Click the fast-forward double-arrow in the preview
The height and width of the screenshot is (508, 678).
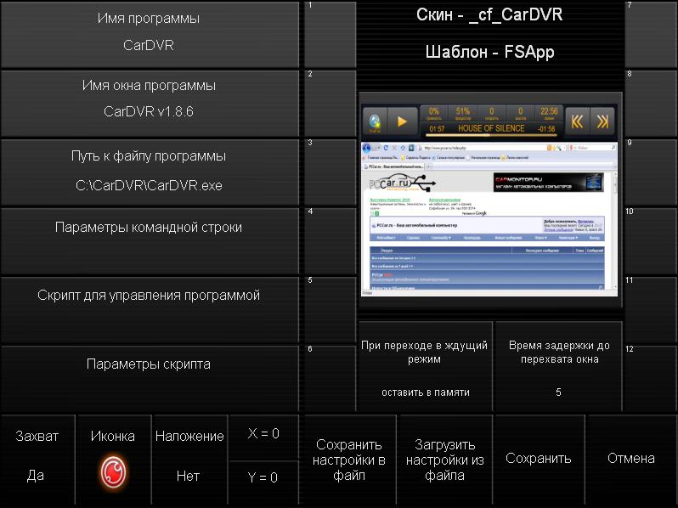602,121
